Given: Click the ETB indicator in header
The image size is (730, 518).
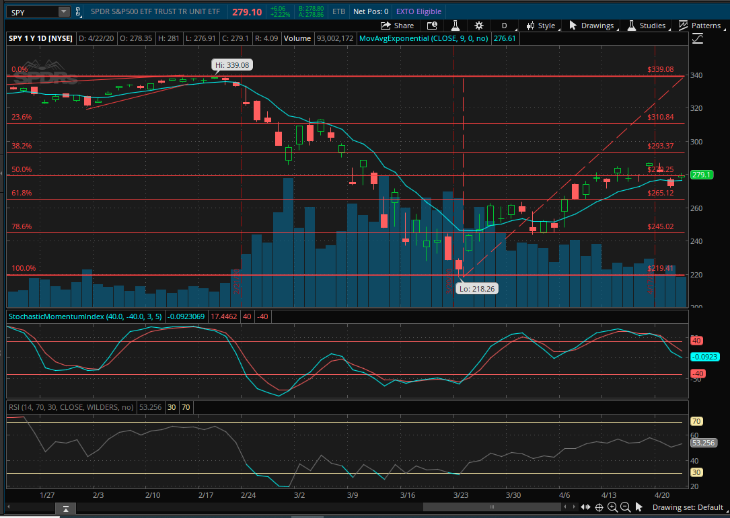Looking at the screenshot, I should click(338, 11).
